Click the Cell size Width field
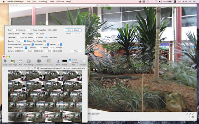 23,34
